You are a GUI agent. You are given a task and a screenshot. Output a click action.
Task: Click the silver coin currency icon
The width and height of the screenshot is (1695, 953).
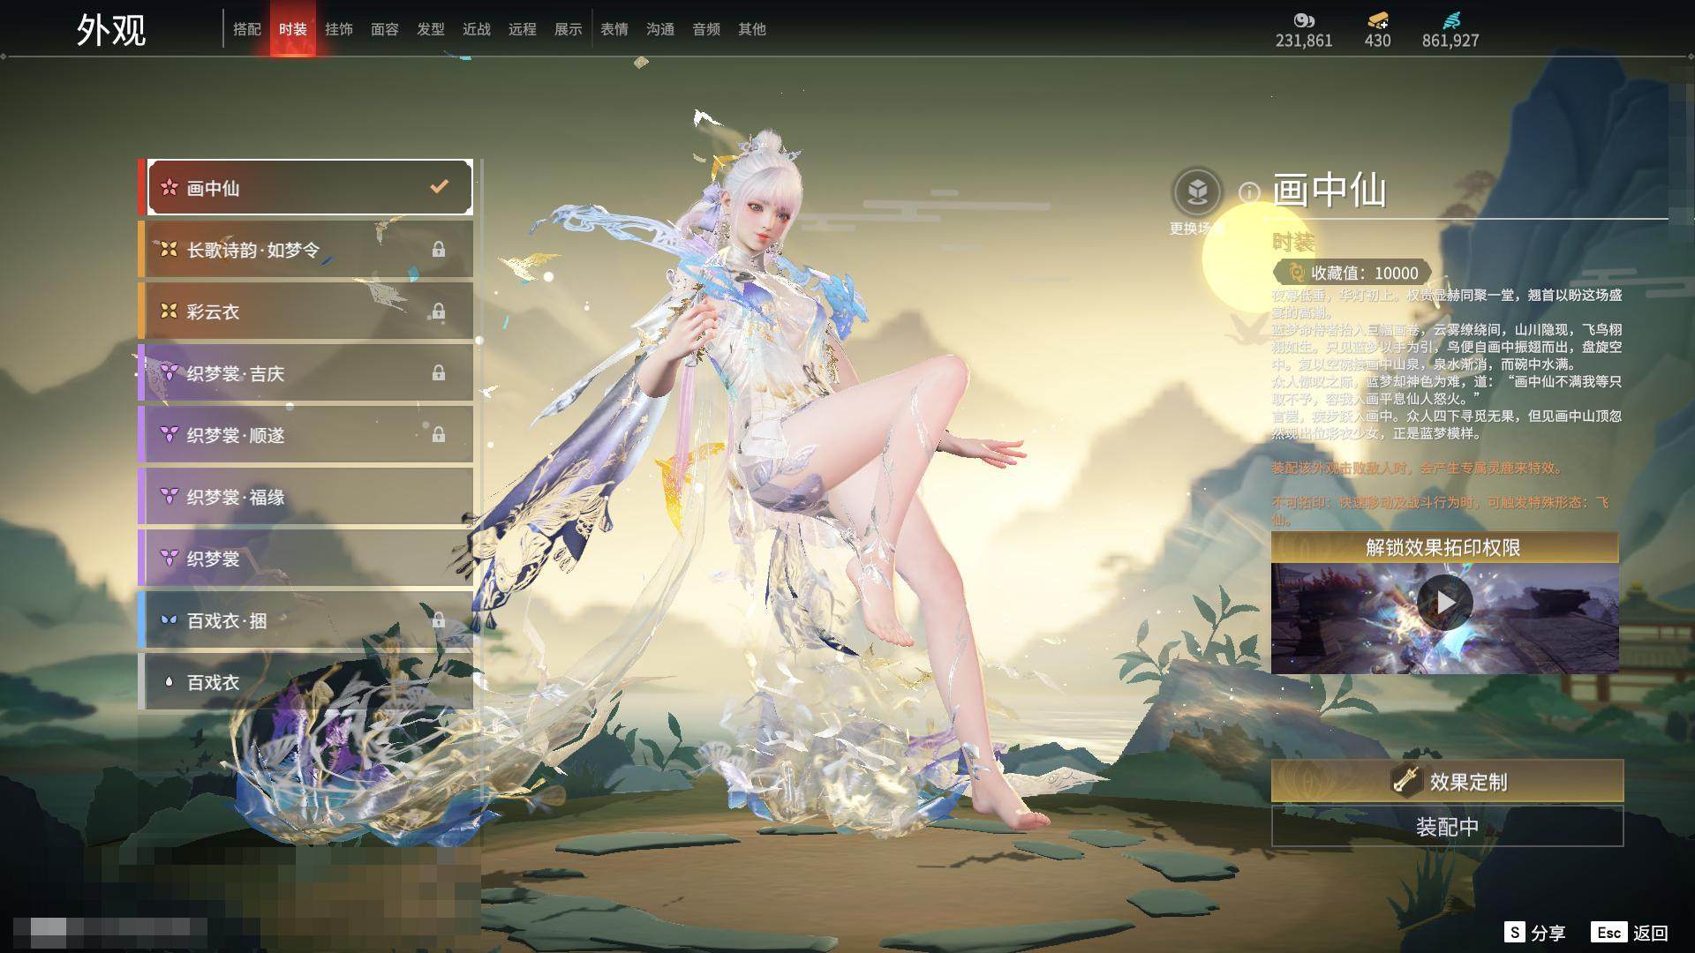[1303, 19]
